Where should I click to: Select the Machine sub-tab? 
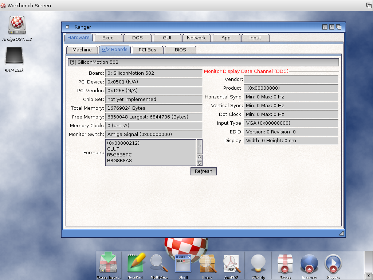coord(82,50)
